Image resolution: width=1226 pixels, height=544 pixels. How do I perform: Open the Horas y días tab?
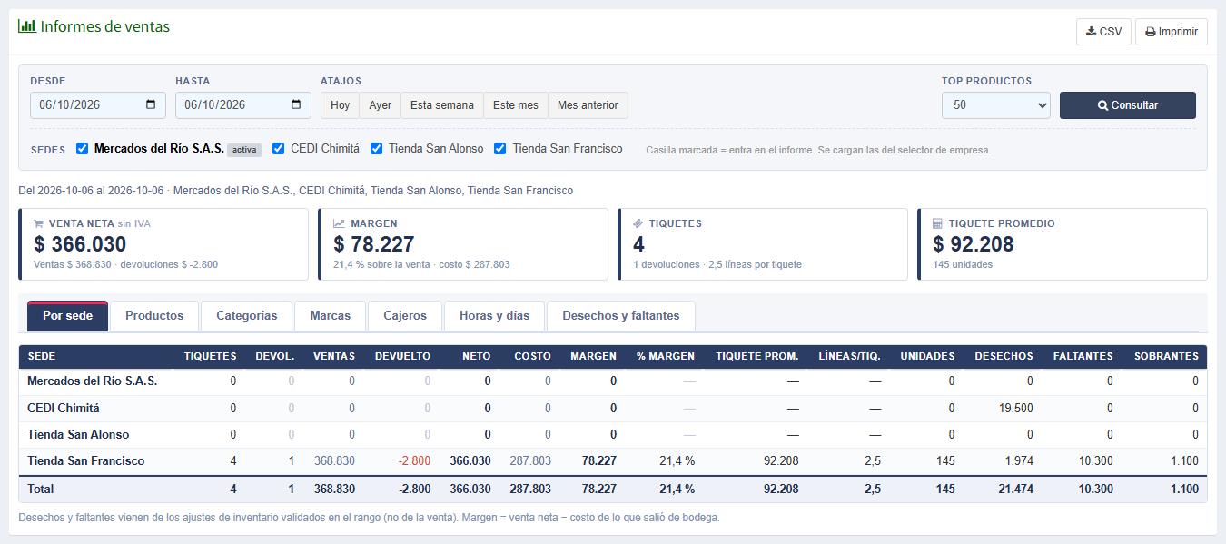494,316
